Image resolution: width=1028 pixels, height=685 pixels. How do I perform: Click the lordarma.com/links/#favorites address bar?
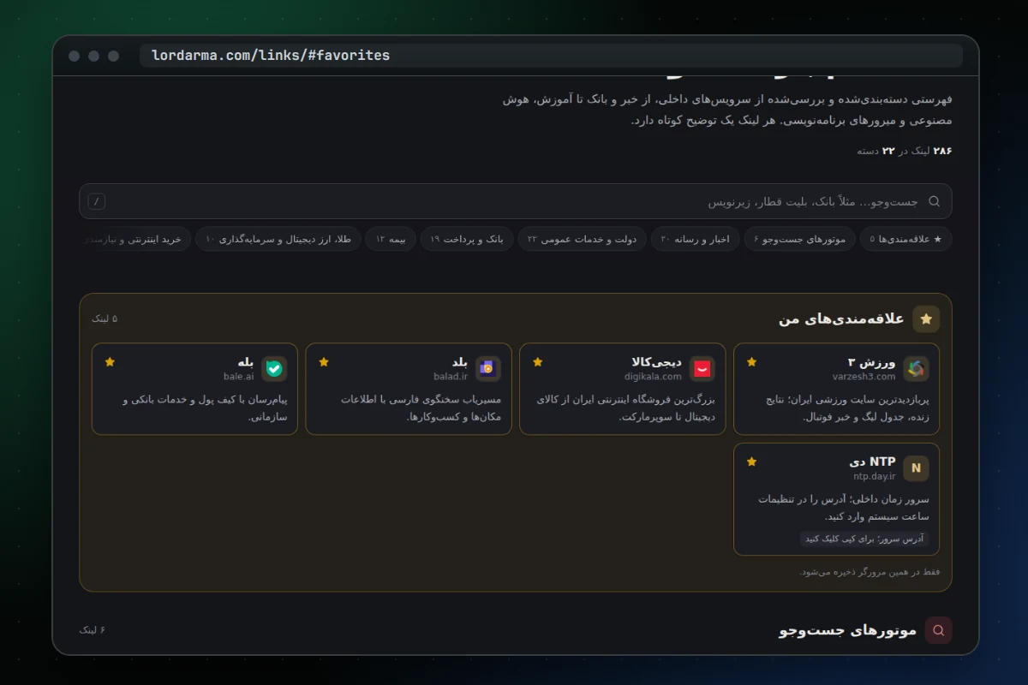551,56
